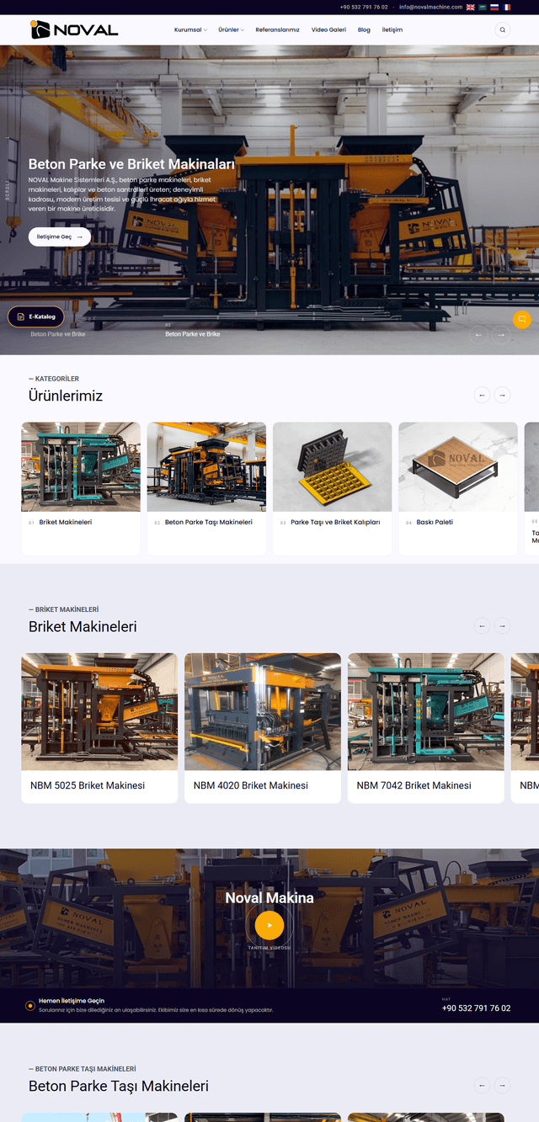Open the search icon in header
Viewport: 539px width, 1122px height.
[503, 29]
